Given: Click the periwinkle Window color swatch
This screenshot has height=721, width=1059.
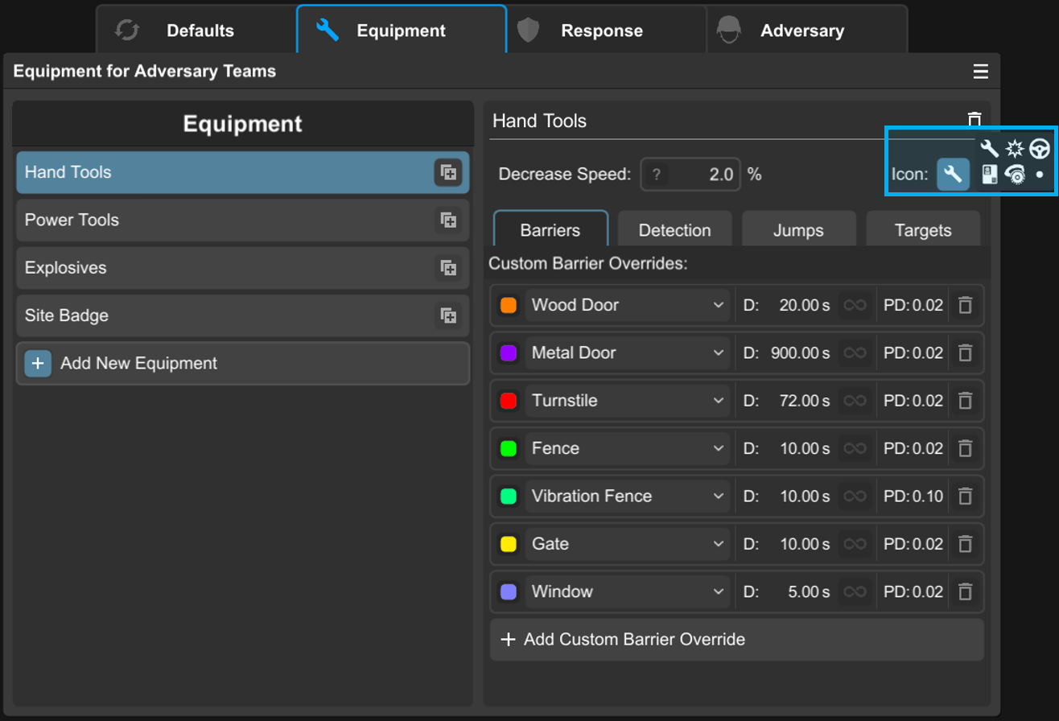Looking at the screenshot, I should (508, 591).
